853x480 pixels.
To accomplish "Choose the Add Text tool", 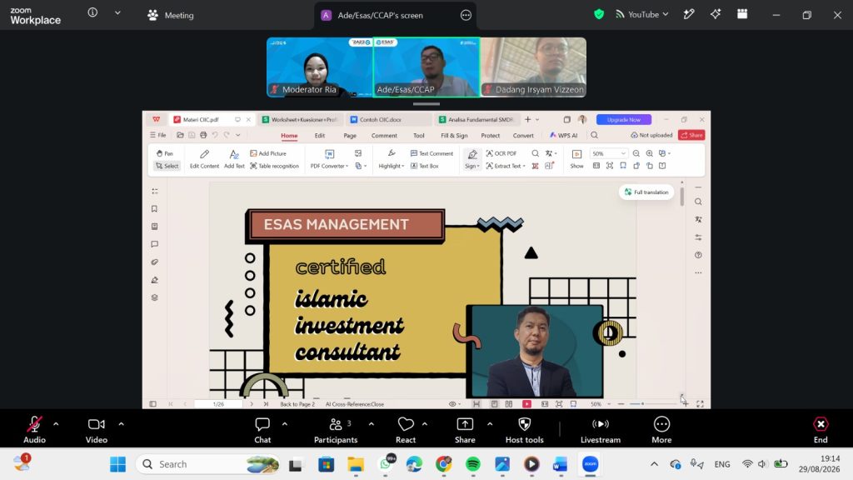I will click(x=234, y=159).
